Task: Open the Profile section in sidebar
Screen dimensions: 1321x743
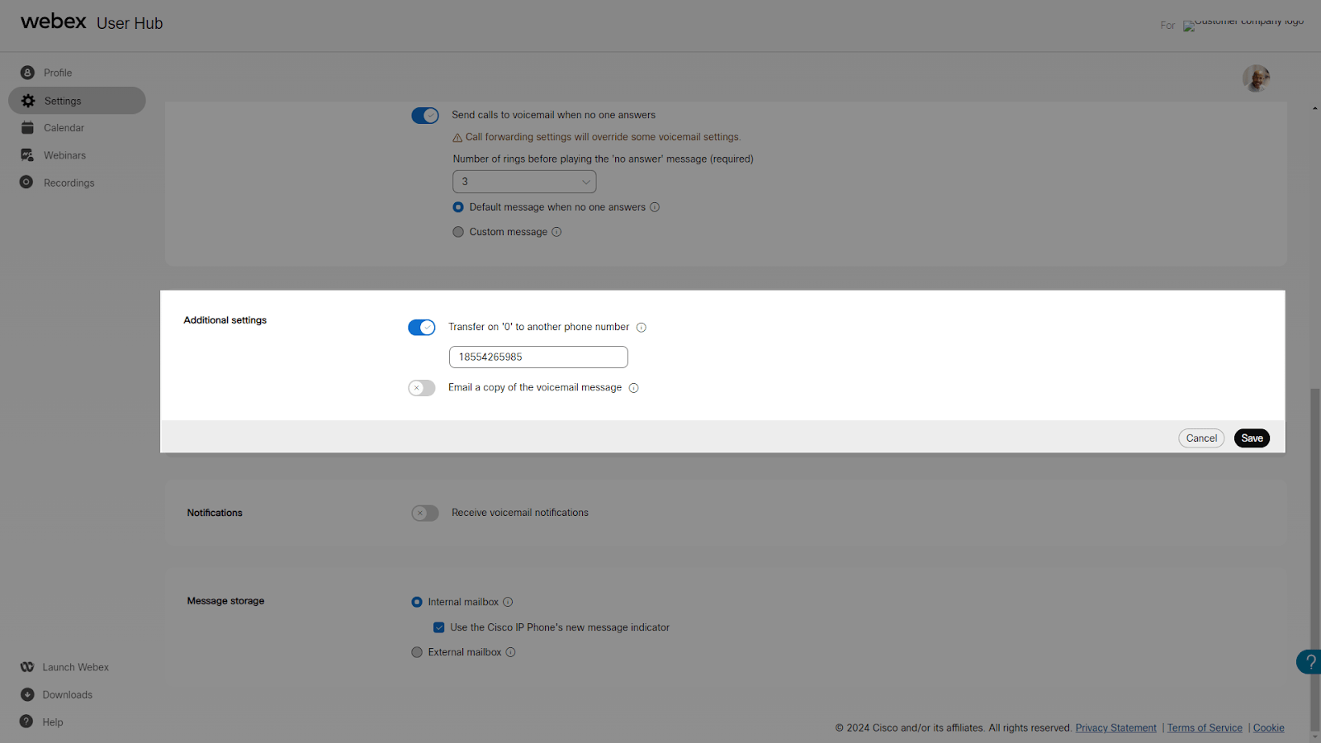Action: pyautogui.click(x=57, y=72)
